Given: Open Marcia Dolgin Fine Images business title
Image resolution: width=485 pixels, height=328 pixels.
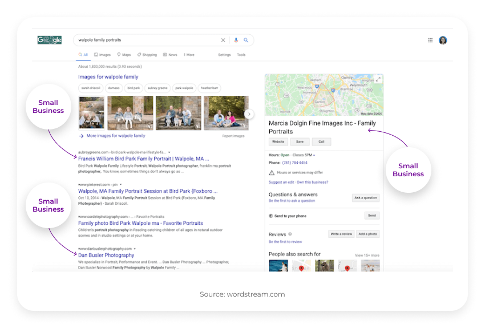Looking at the screenshot, I should (322, 127).
